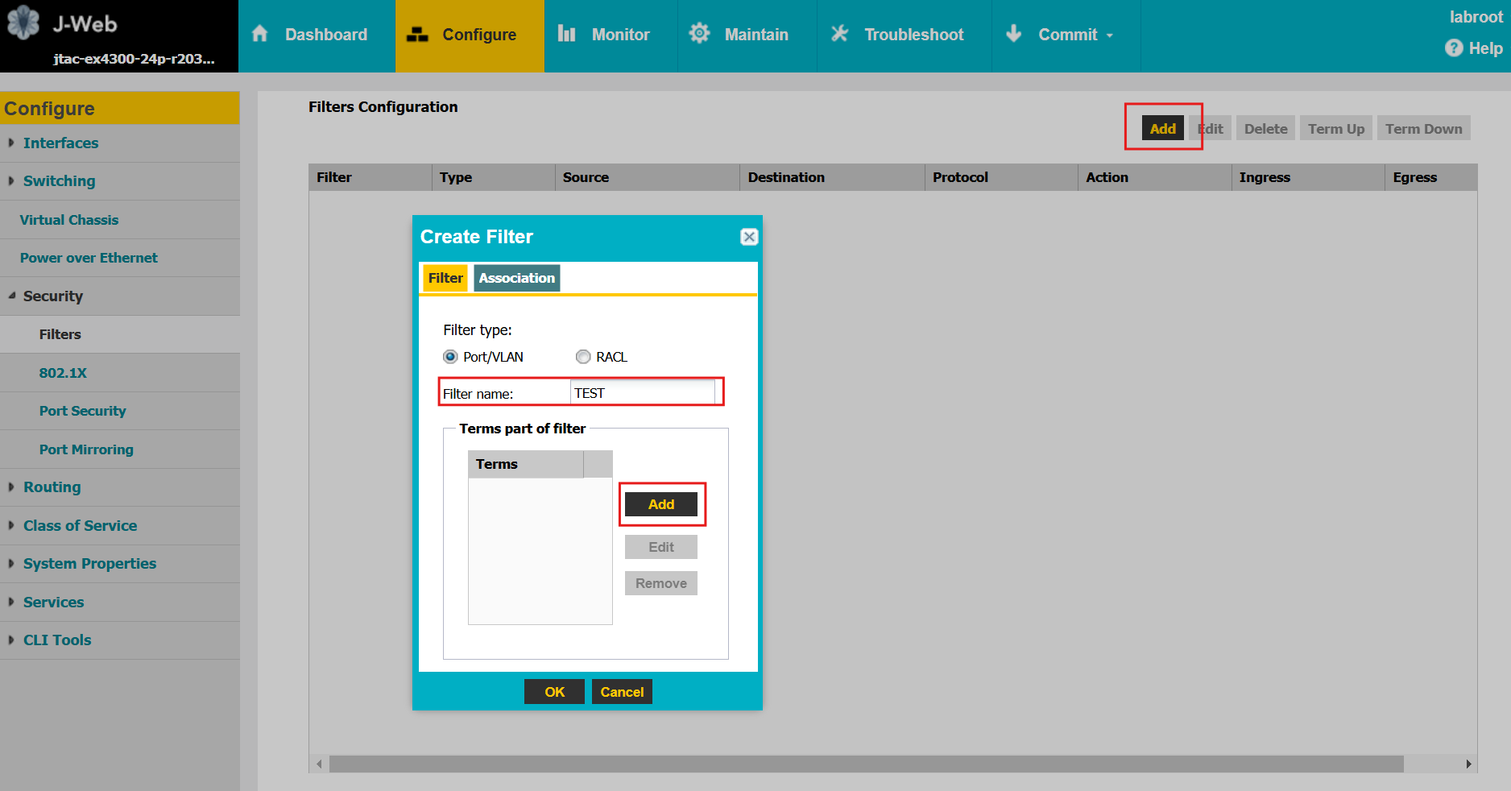Image resolution: width=1511 pixels, height=791 pixels.
Task: Select the Port/VLAN filter type
Action: 451,357
